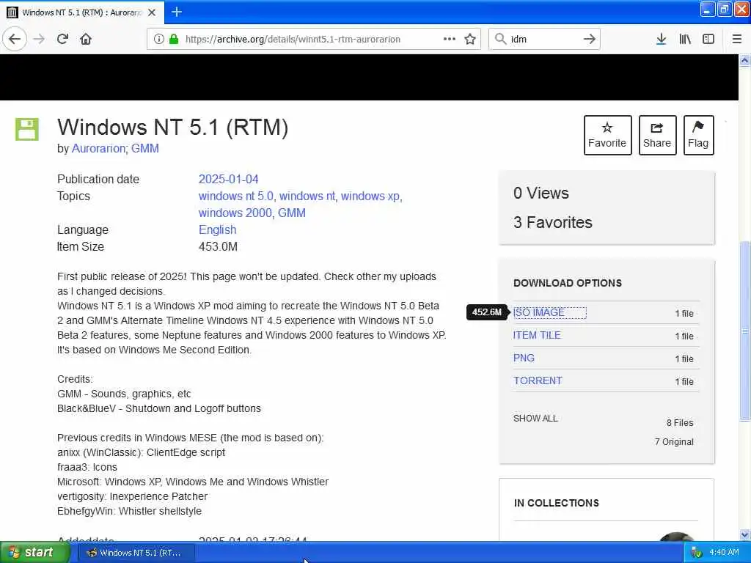Click the green floppy disk software icon

point(27,129)
